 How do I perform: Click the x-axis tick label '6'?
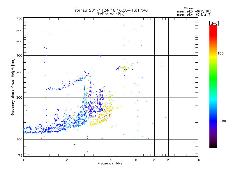coord(136,160)
